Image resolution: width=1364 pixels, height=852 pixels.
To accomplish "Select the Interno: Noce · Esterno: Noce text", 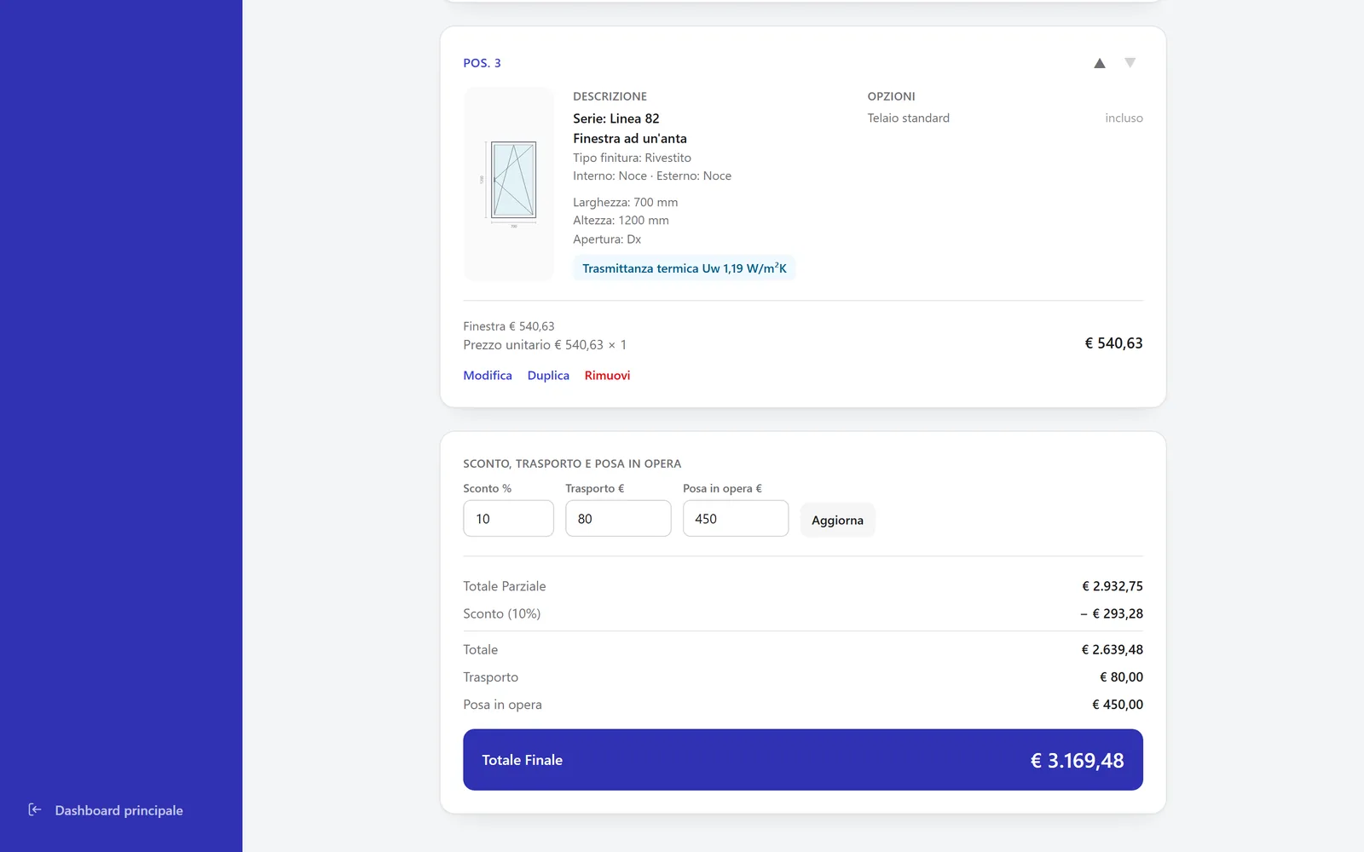I will point(652,176).
